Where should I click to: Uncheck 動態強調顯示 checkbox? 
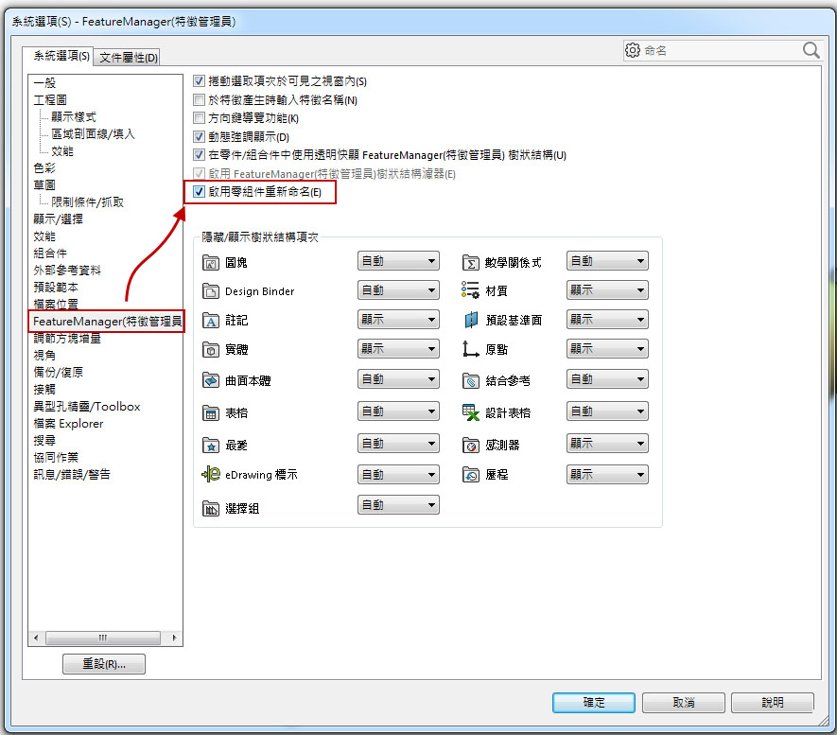click(200, 137)
